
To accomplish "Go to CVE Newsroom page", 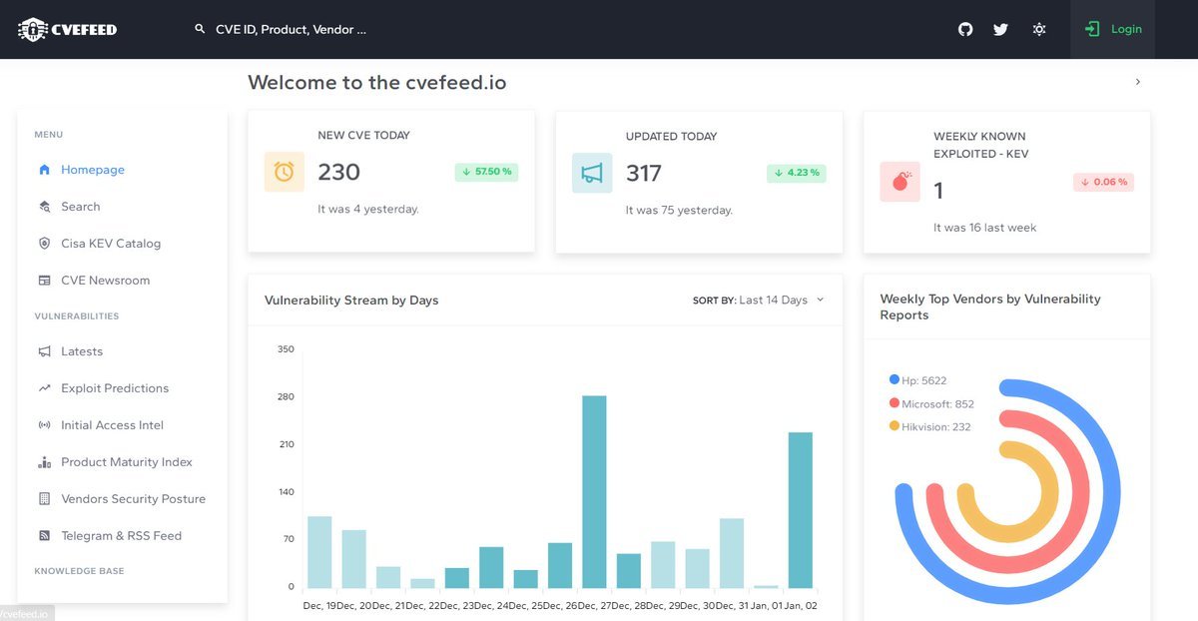I will pyautogui.click(x=105, y=281).
